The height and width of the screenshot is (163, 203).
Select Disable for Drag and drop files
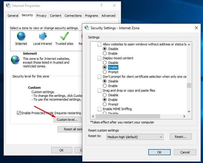tap(105, 95)
